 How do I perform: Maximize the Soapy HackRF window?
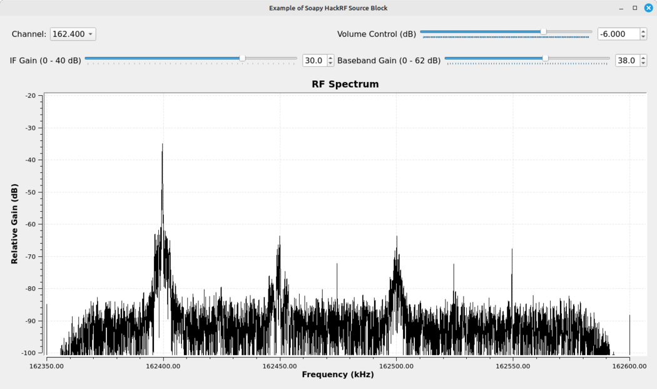(x=633, y=8)
